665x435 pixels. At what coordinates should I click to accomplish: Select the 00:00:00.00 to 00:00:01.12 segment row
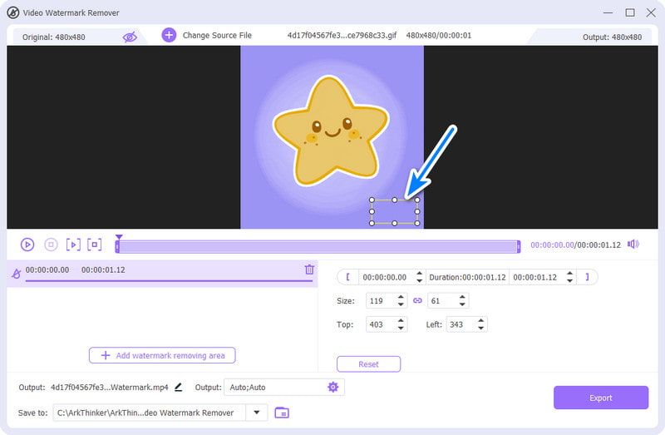coord(162,274)
